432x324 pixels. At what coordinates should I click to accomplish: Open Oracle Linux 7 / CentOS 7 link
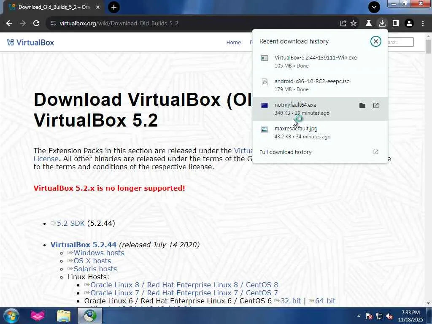point(184,293)
